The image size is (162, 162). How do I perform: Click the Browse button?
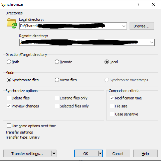pos(142,26)
